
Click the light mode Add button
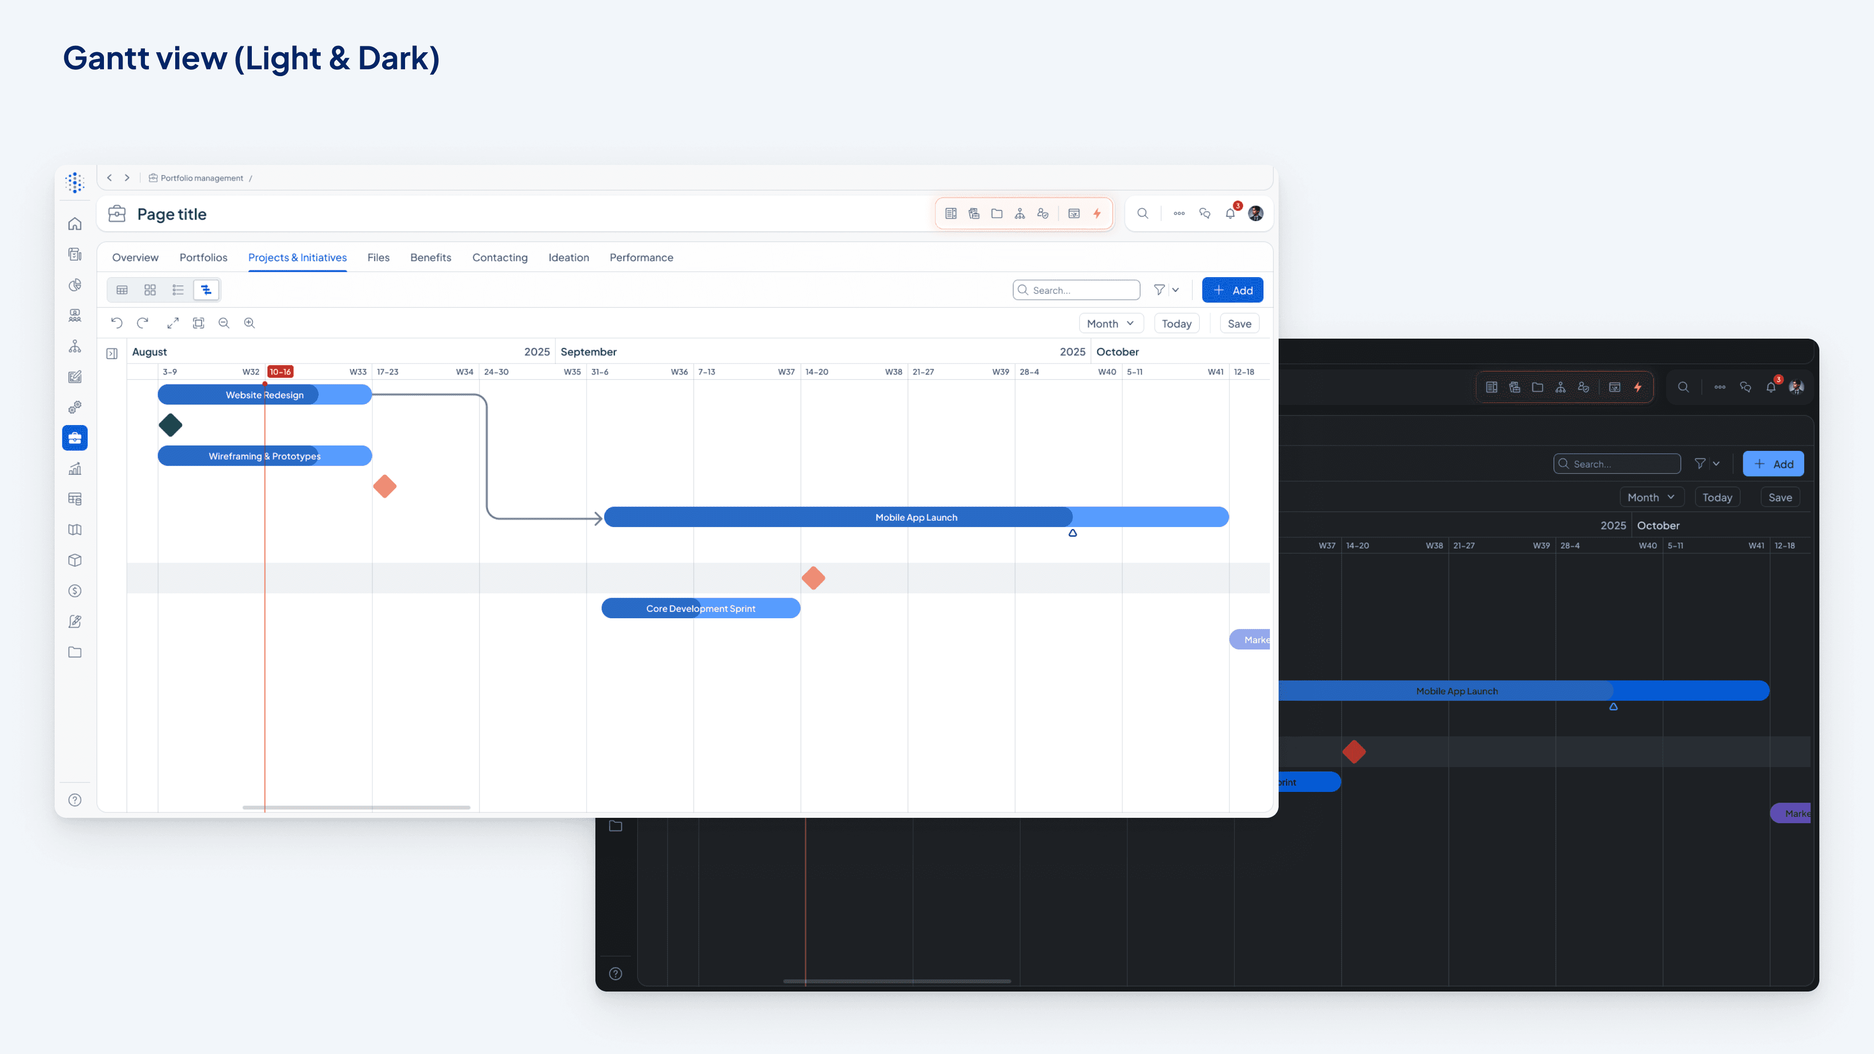(x=1232, y=290)
